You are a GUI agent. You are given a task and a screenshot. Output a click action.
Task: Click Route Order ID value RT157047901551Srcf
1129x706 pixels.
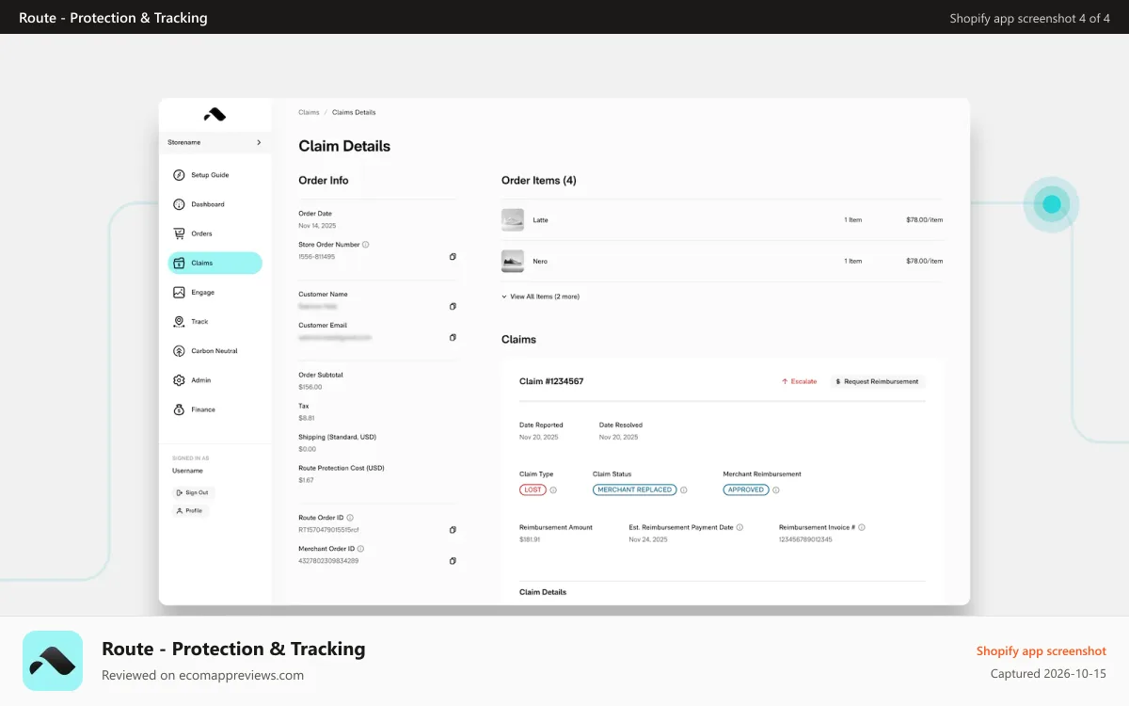pos(328,530)
